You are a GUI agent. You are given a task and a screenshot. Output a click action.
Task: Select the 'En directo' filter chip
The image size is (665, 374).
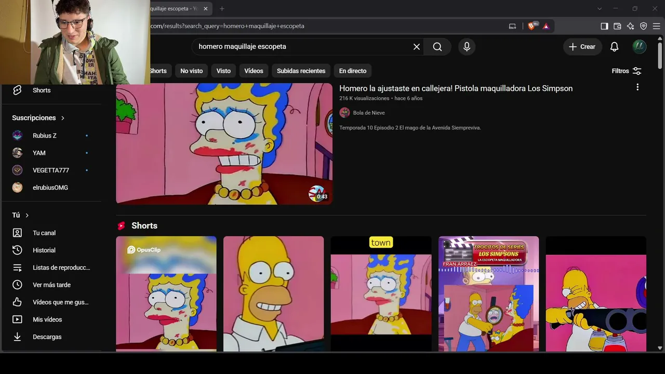pyautogui.click(x=353, y=71)
